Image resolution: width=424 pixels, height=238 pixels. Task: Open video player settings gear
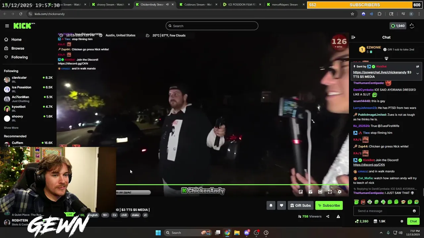[340, 192]
